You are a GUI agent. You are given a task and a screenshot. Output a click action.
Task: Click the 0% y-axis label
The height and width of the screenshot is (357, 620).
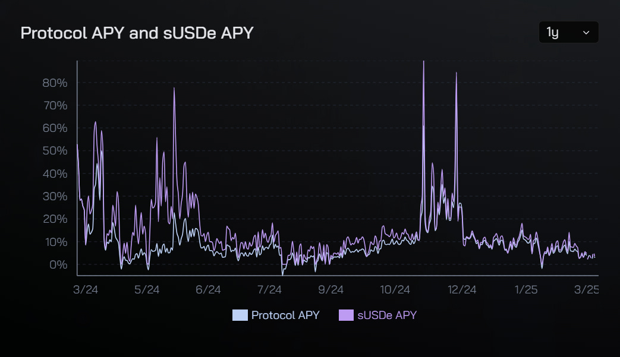[58, 264]
